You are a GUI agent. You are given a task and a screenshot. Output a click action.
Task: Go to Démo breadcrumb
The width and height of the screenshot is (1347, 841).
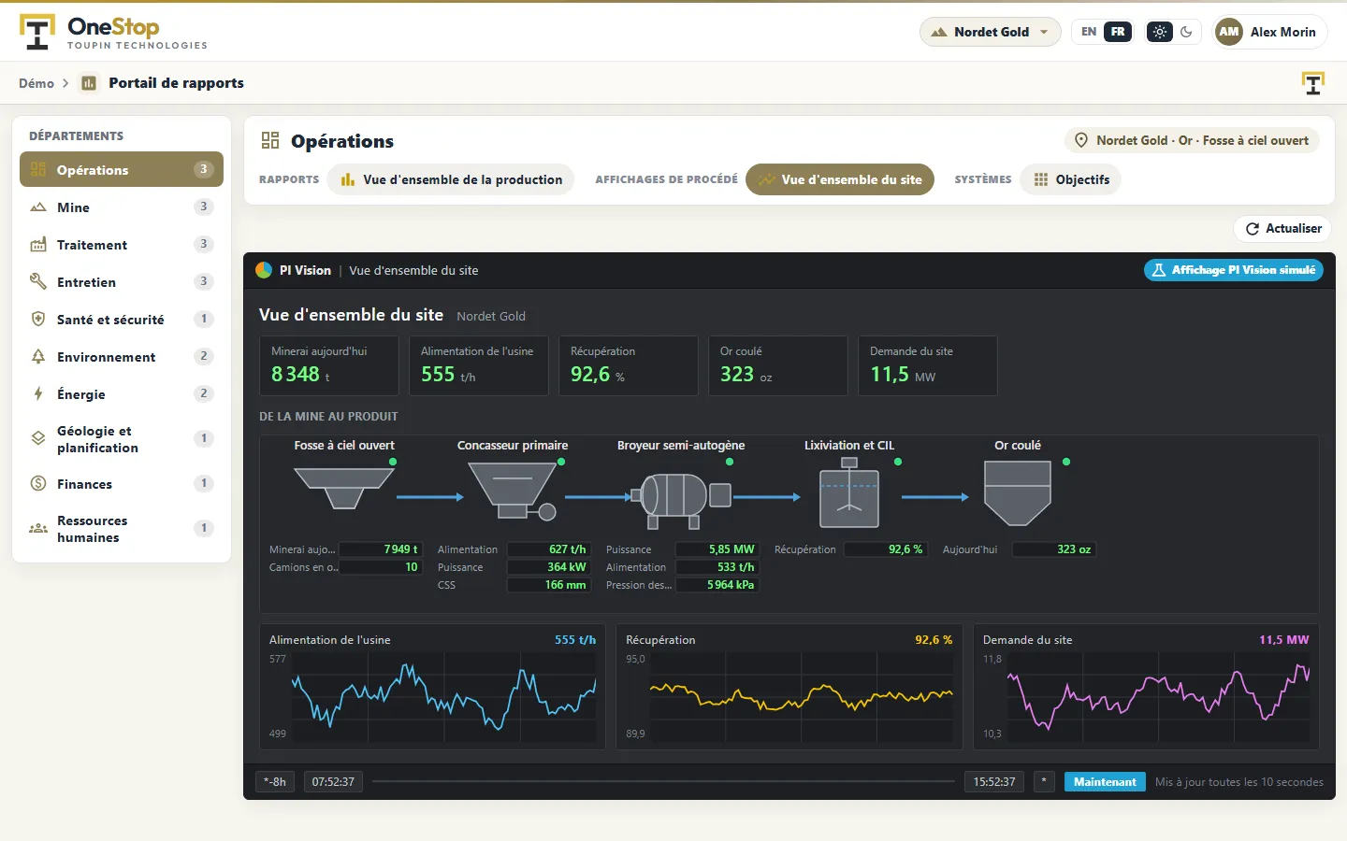click(36, 83)
